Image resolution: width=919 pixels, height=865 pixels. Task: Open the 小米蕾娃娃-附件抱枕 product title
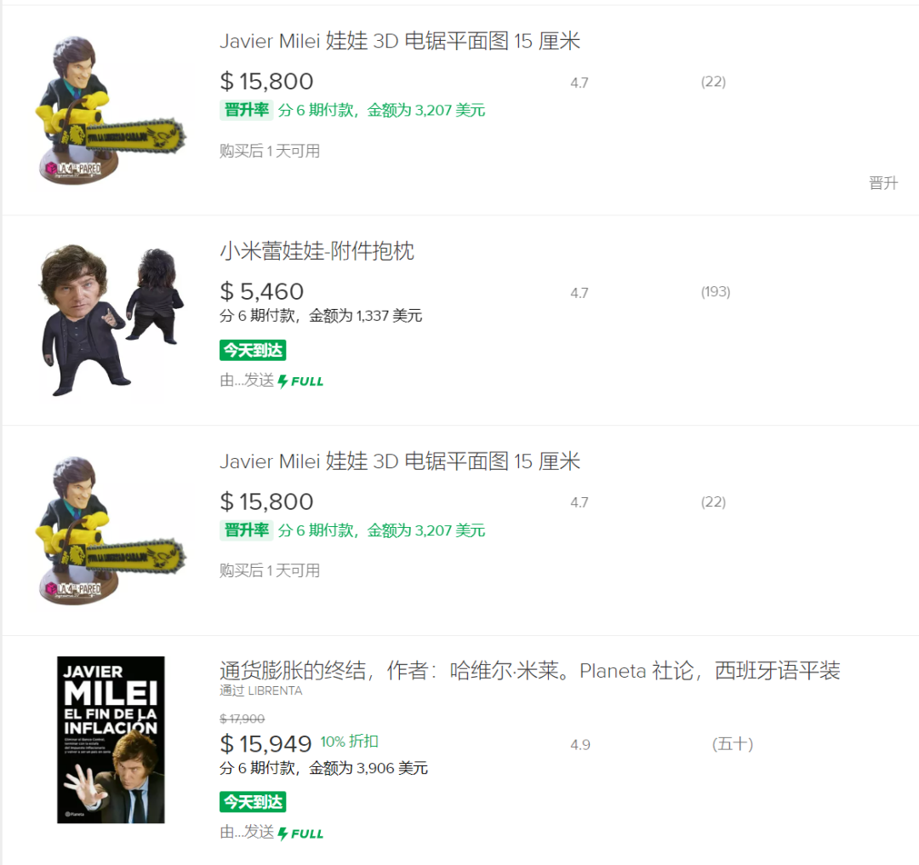click(x=317, y=251)
